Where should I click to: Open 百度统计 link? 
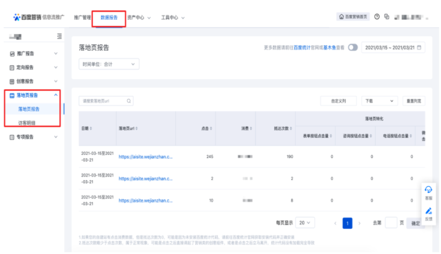(302, 48)
